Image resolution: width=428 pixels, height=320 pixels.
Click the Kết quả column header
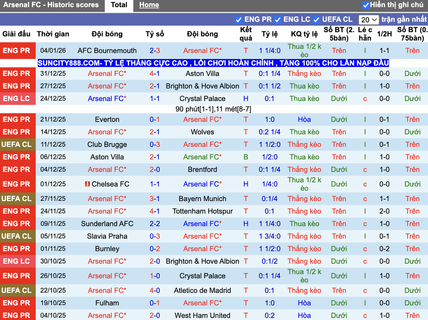[246, 34]
